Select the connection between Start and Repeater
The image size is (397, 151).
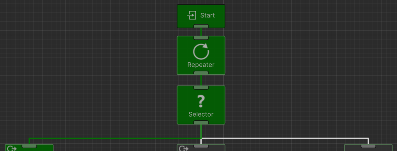201,32
